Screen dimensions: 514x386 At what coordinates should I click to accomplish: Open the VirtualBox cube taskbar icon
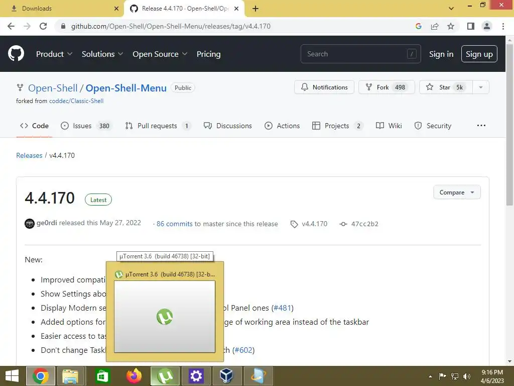[x=226, y=376]
